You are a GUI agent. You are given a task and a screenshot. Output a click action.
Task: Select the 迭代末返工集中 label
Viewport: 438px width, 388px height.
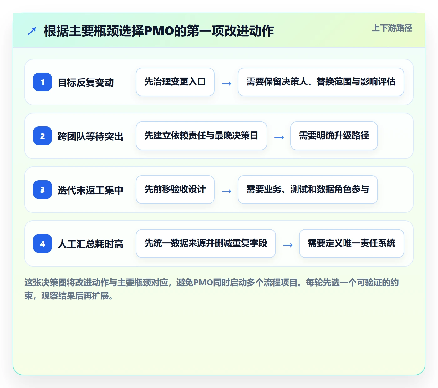click(x=90, y=190)
